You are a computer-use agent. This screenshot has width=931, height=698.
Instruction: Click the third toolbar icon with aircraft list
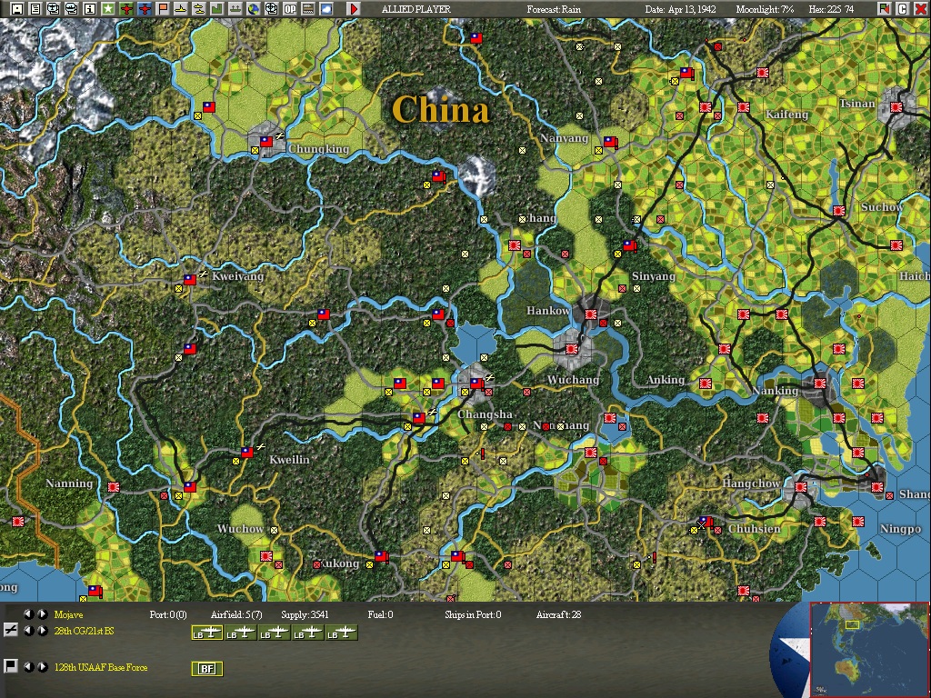[54, 9]
